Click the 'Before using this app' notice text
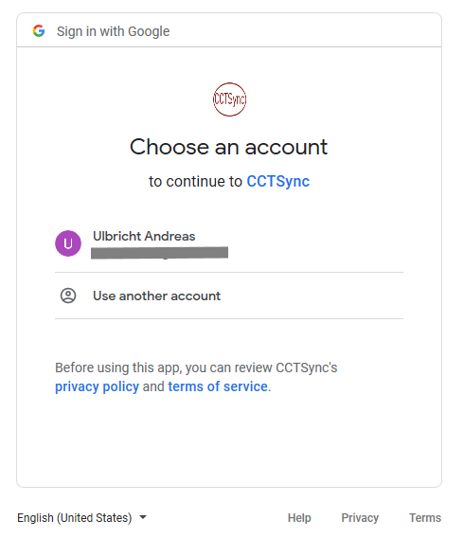 [x=196, y=368]
